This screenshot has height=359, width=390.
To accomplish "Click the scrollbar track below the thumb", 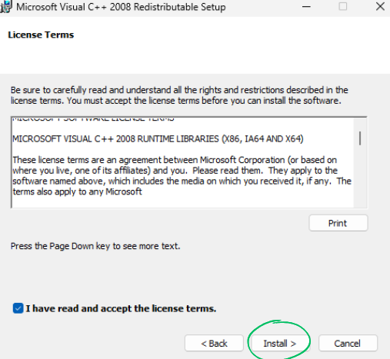I will (360, 177).
